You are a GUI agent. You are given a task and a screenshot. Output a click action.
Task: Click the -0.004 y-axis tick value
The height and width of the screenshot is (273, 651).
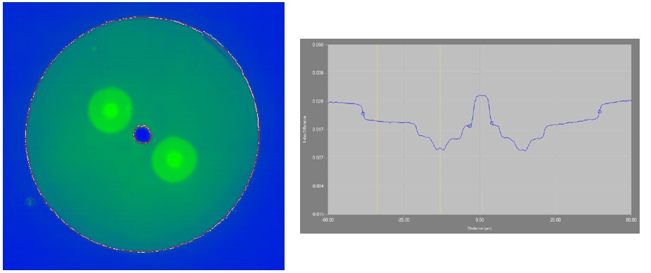tap(318, 186)
